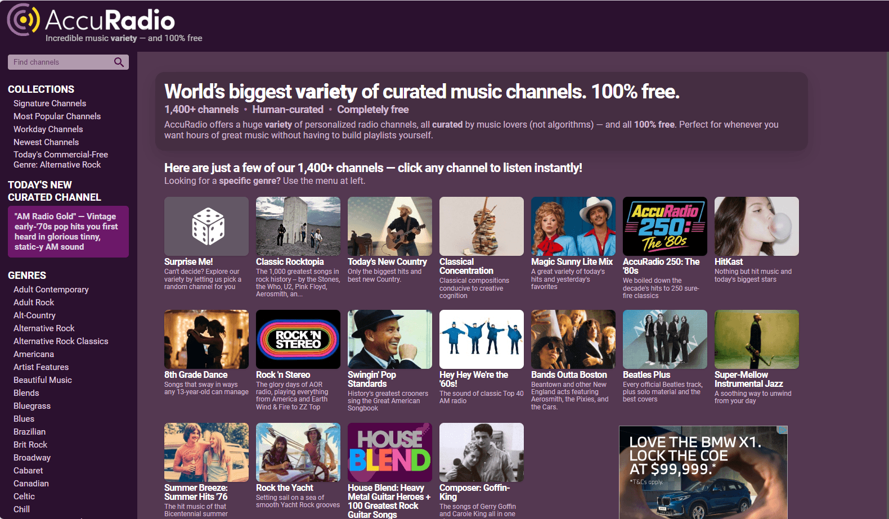Viewport: 889px width, 519px height.
Task: Click the ad info icon on BMW ad
Action: [782, 430]
